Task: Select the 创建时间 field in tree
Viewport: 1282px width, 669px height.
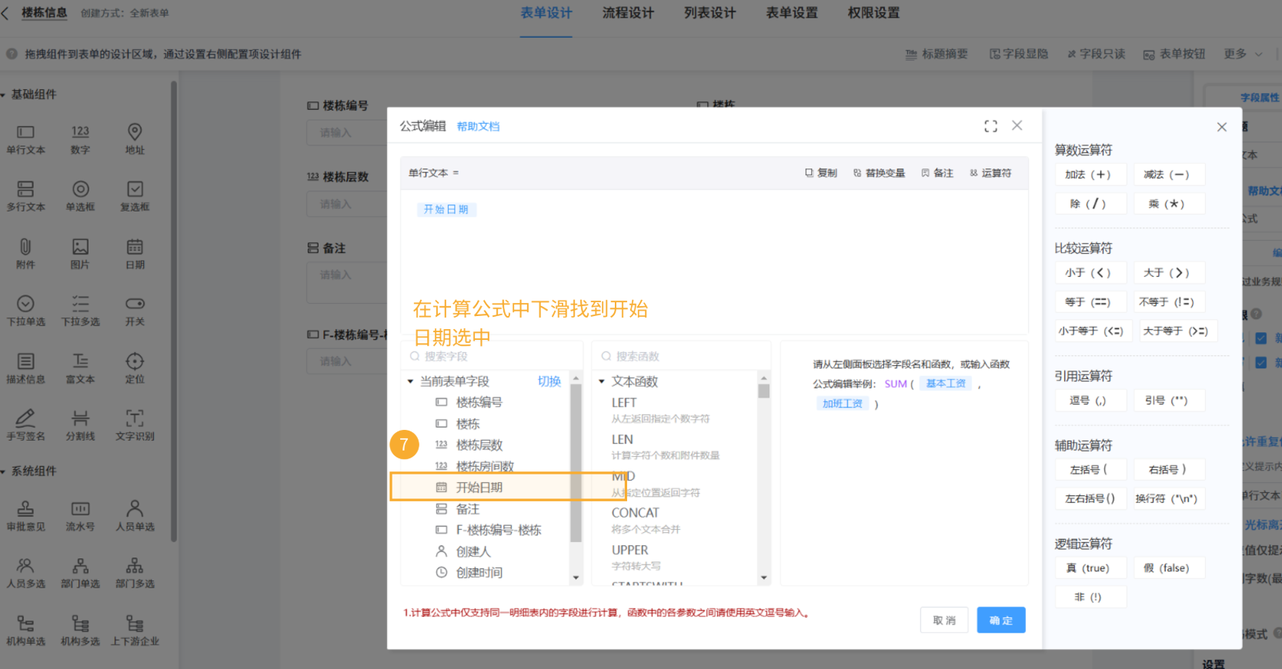Action: click(479, 572)
